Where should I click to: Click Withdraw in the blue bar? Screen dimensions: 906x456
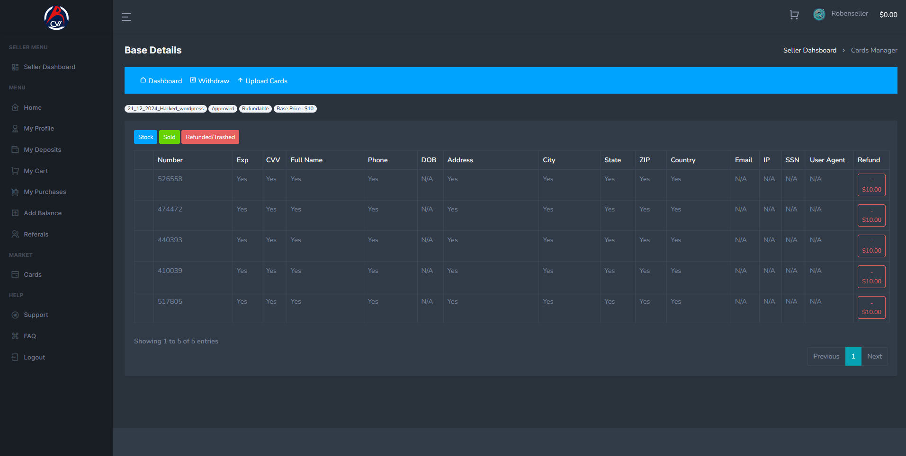209,81
